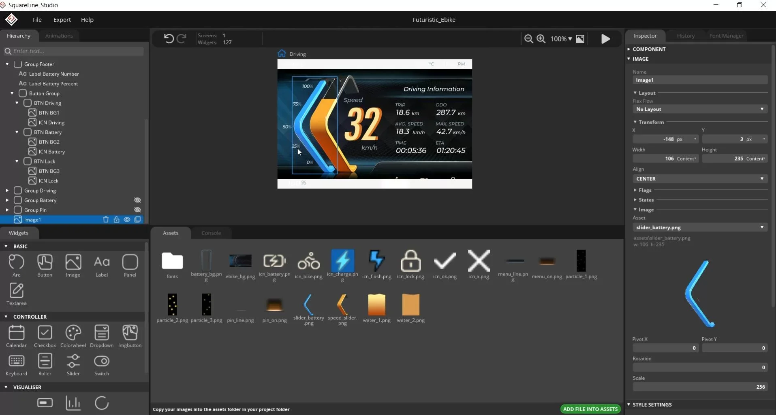
Task: Add a Roller widget
Action: click(x=45, y=364)
